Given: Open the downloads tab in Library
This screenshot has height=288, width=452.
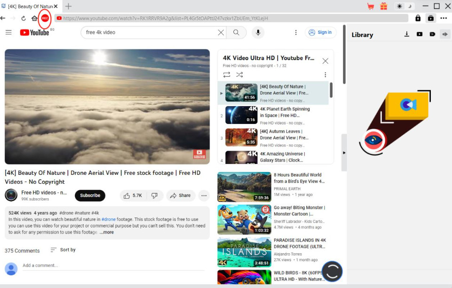Looking at the screenshot, I should click(x=406, y=34).
